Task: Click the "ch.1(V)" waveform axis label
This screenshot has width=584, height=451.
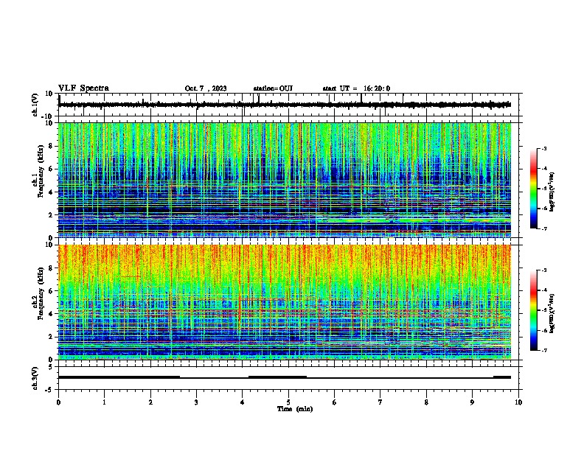Action: (x=35, y=105)
